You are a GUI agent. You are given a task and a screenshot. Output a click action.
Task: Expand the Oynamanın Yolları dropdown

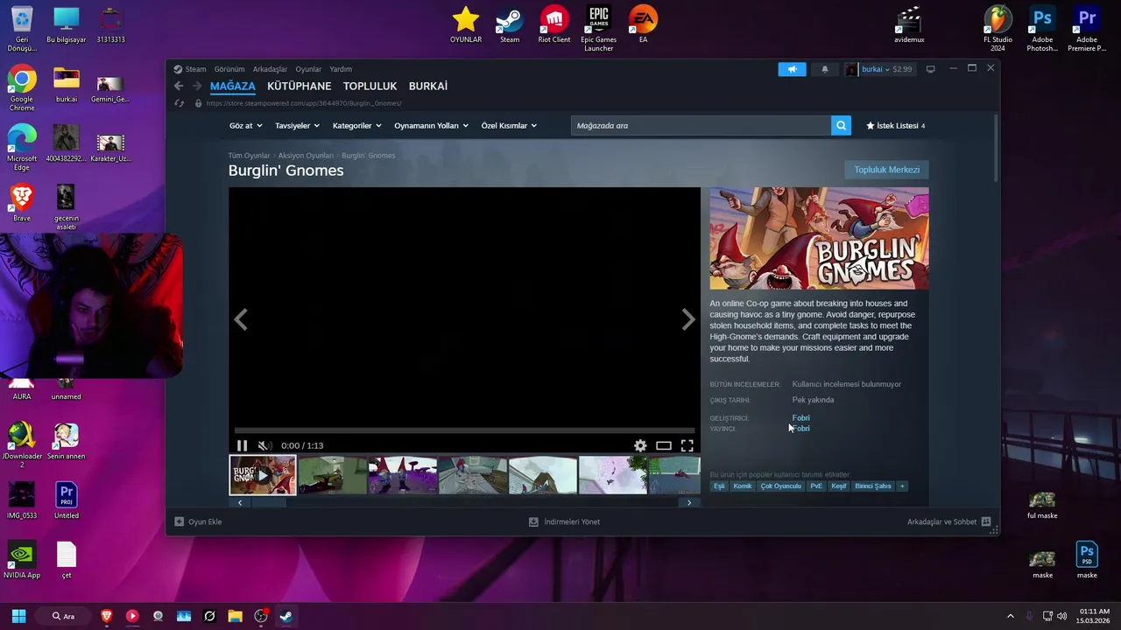[x=431, y=125]
